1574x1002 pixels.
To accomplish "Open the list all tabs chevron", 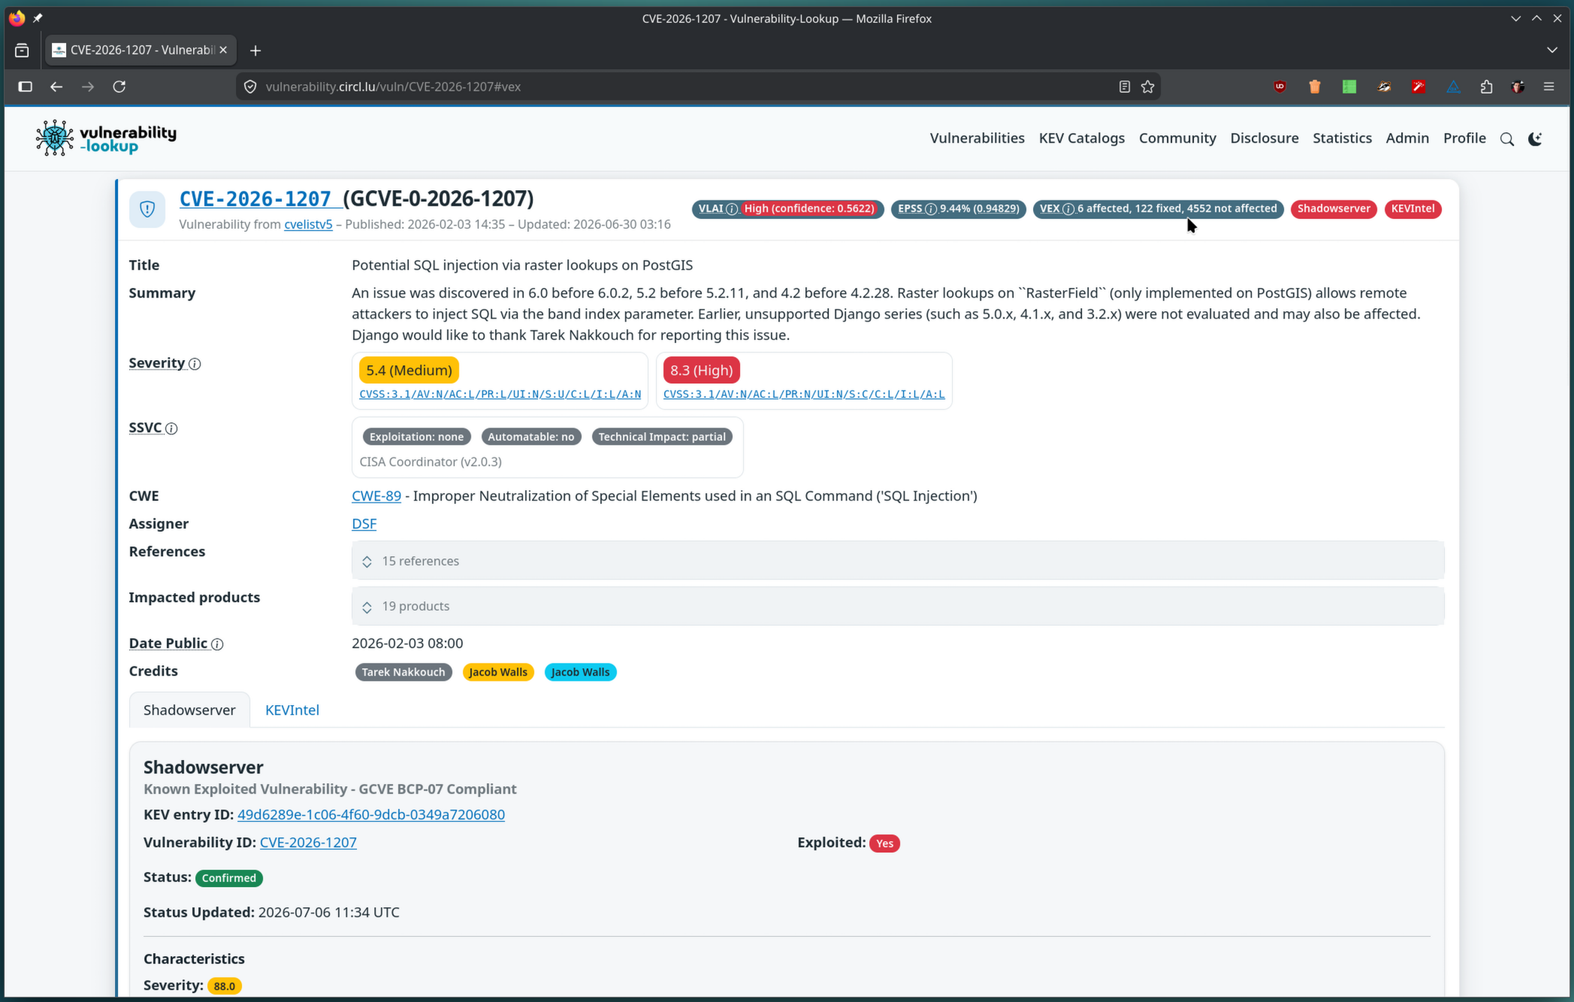I will tap(1552, 50).
